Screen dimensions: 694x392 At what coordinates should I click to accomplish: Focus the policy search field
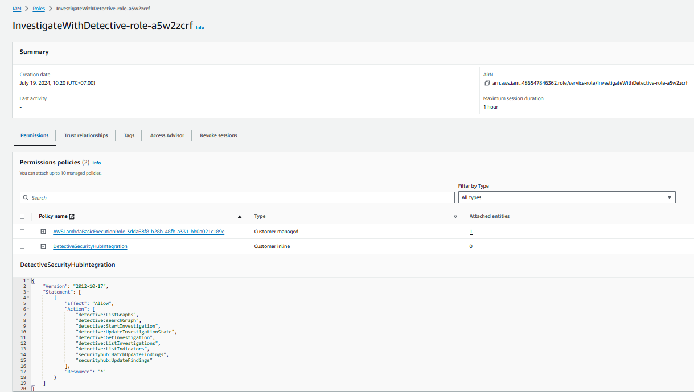pyautogui.click(x=237, y=197)
